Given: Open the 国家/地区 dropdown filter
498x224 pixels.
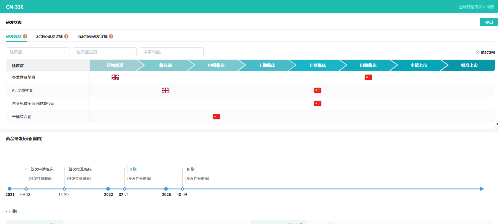Looking at the screenshot, I should pyautogui.click(x=172, y=52).
